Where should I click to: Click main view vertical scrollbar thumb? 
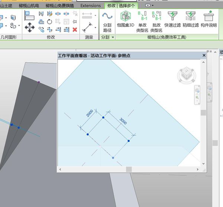215,143
